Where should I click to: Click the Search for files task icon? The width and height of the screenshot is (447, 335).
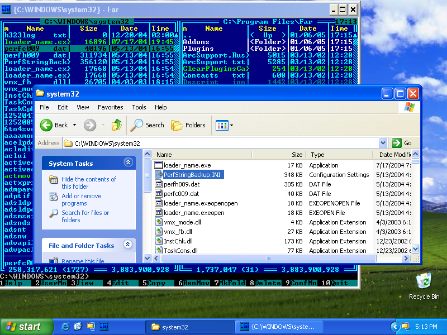coord(54,213)
